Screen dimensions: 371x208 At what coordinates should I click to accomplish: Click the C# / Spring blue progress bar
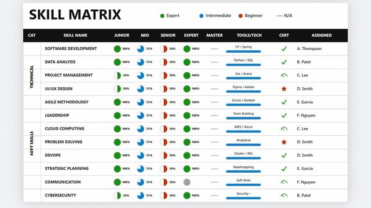(243, 51)
